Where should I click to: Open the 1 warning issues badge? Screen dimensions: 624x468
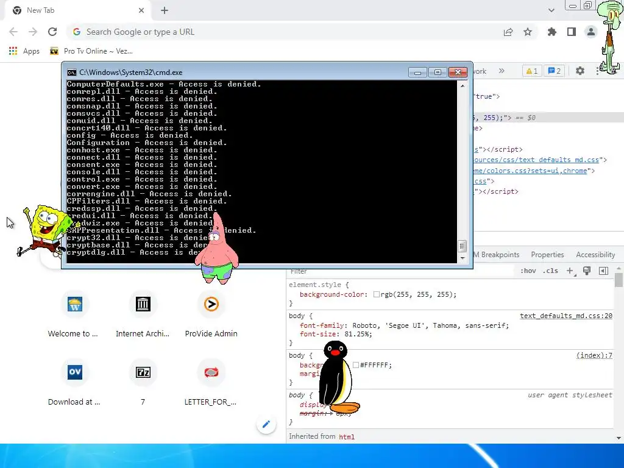tap(532, 71)
